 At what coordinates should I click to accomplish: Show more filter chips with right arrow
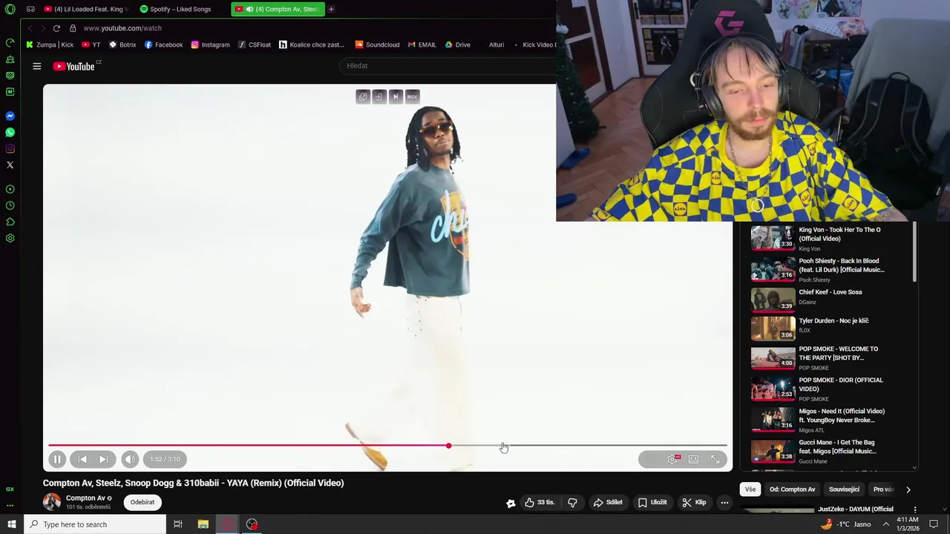(x=908, y=489)
